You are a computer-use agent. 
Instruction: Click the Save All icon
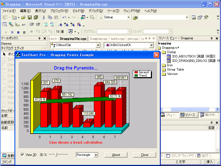click(36, 17)
